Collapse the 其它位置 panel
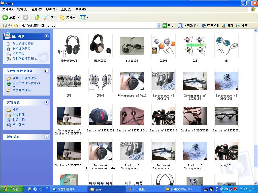 point(46,102)
